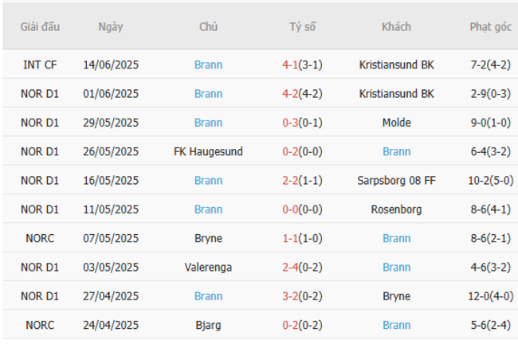Open Kristiansund BK in the 14/06/2025 row

pyautogui.click(x=396, y=65)
